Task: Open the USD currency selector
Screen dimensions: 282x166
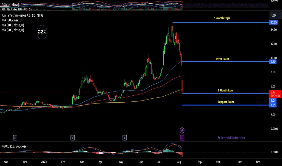Action: (275, 15)
